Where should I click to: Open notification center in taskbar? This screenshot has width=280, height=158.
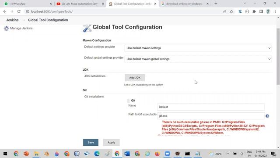pyautogui.click(x=273, y=154)
